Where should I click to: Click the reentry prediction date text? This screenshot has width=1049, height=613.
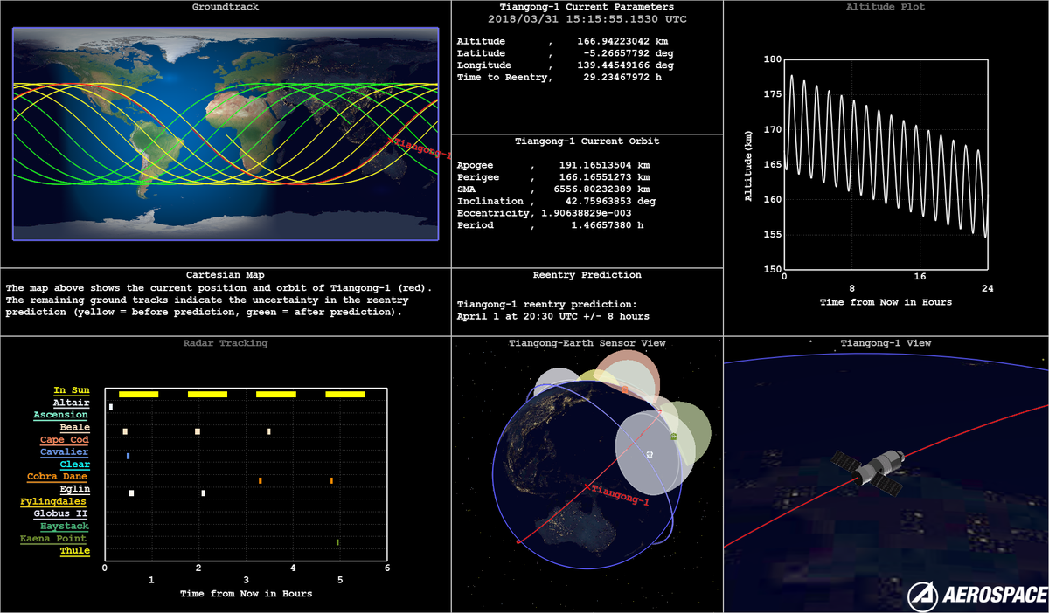click(x=552, y=316)
